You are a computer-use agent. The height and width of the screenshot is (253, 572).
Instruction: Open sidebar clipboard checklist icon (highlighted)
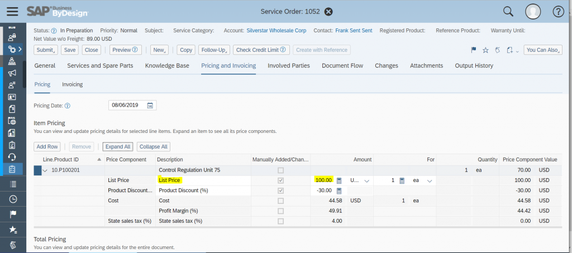coord(12,169)
